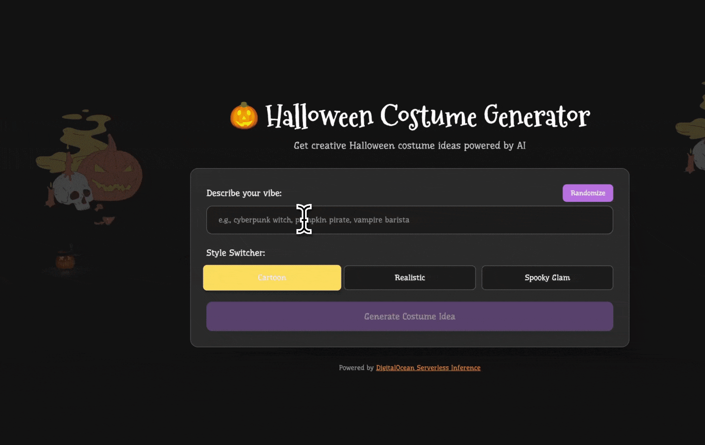The height and width of the screenshot is (445, 705).
Task: Click the "Describe your vibe:" label
Action: coord(244,193)
